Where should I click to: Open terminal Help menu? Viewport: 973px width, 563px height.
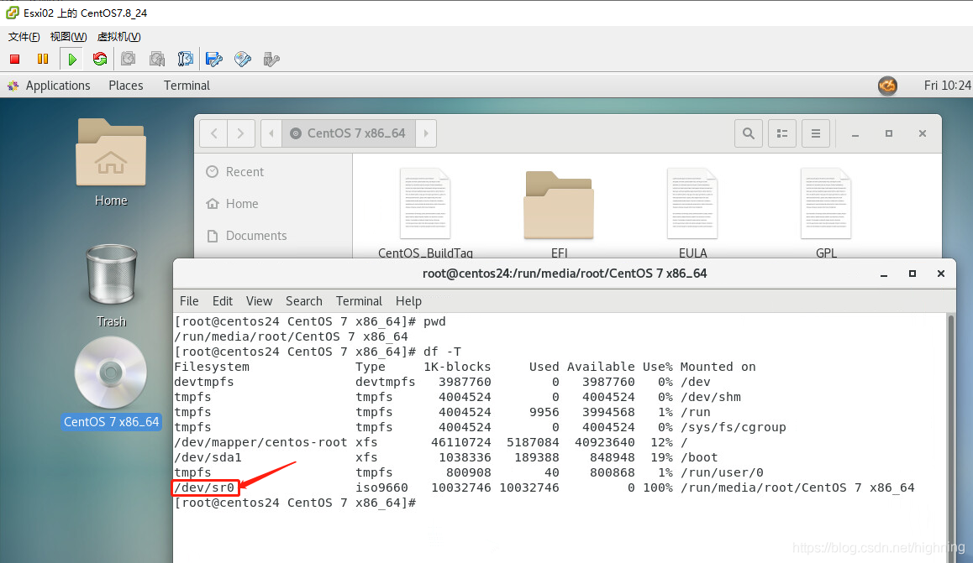[x=408, y=301]
